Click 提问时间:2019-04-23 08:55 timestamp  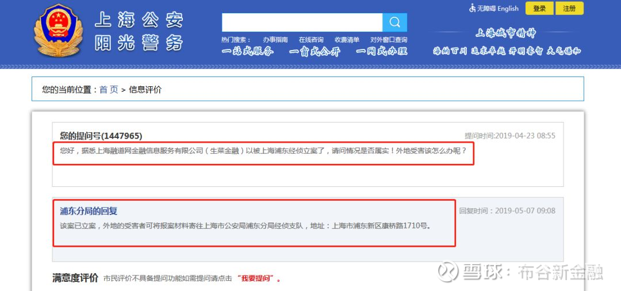(x=509, y=136)
